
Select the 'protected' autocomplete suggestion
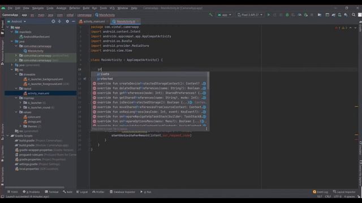tap(149, 79)
